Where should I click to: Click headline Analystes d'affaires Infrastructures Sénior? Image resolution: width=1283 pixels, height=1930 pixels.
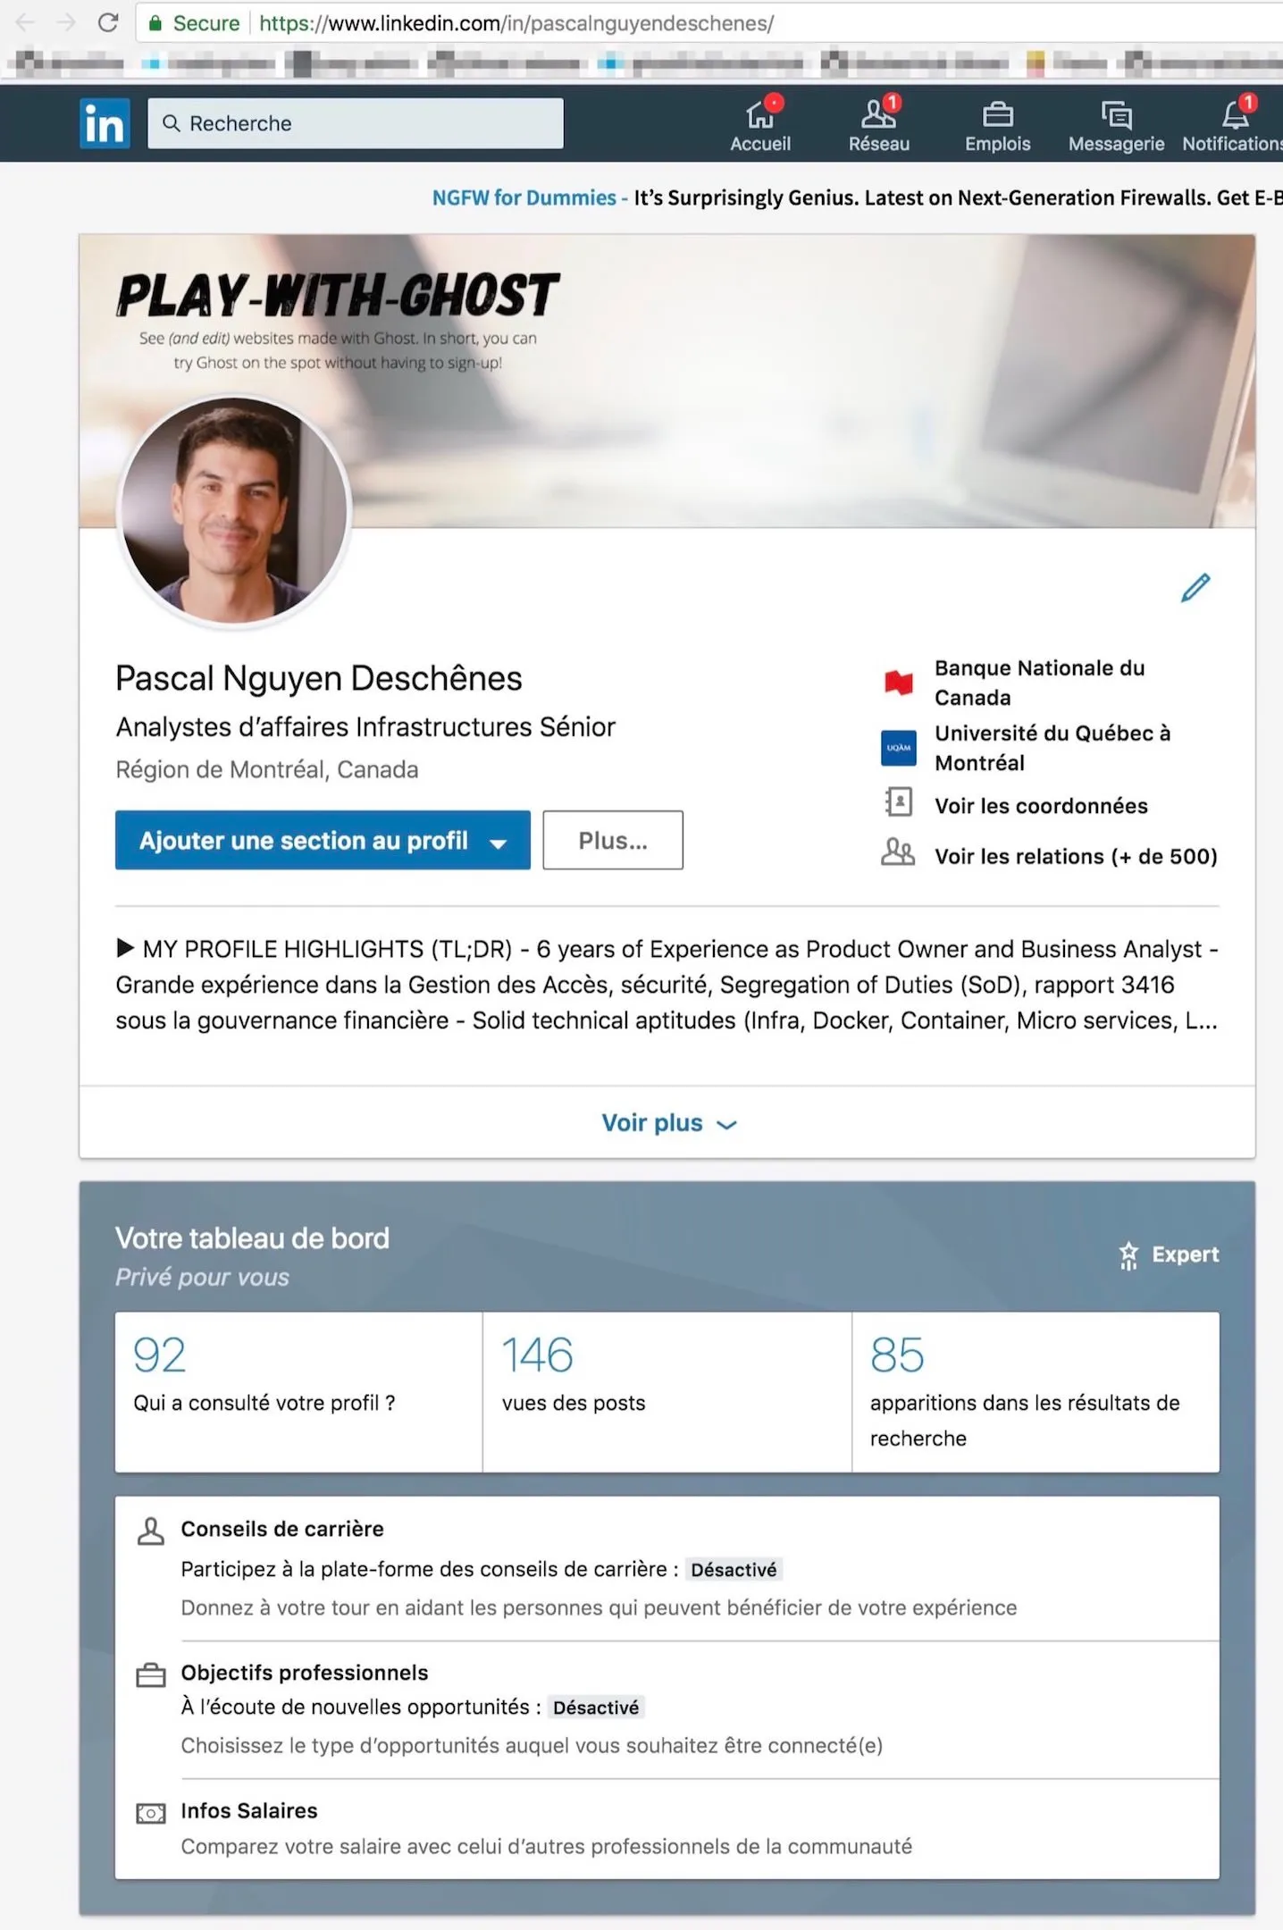tap(365, 727)
